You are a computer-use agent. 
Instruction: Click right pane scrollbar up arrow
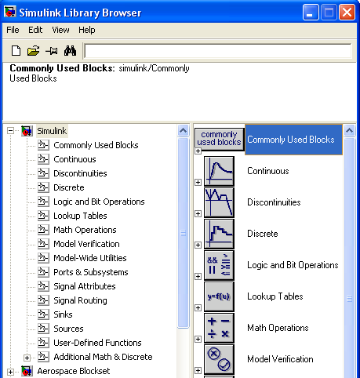(349, 130)
